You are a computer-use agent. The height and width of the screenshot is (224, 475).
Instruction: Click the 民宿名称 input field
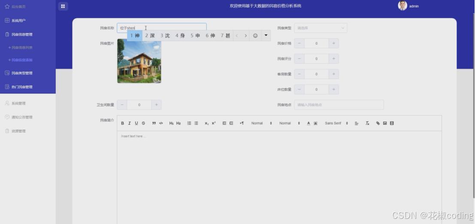[x=162, y=28]
